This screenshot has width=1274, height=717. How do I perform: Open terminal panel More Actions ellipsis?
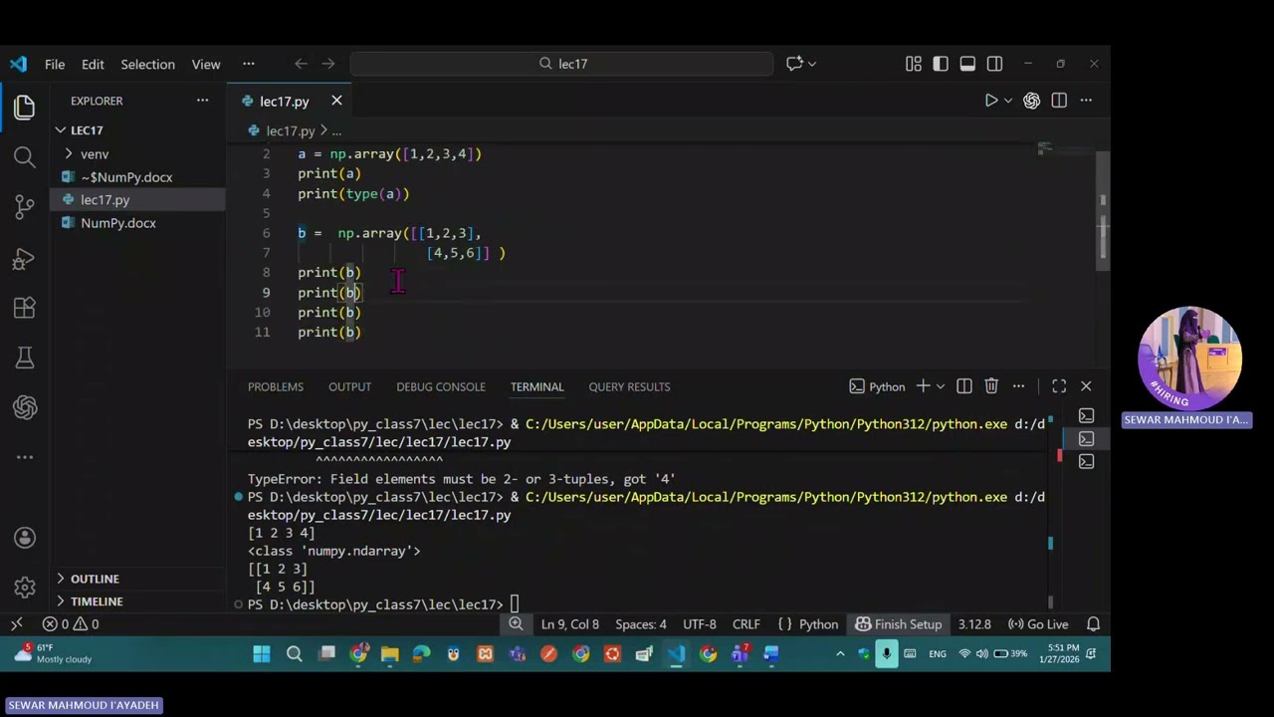tap(1018, 386)
